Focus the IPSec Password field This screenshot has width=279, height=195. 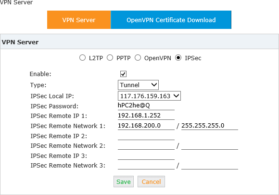click(146, 105)
